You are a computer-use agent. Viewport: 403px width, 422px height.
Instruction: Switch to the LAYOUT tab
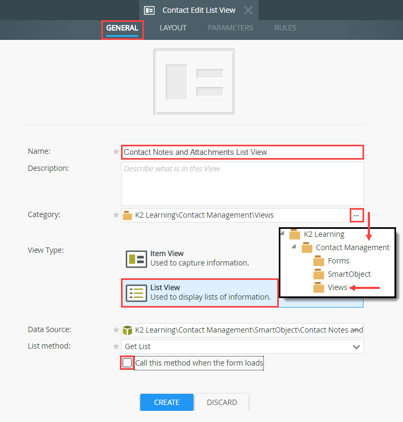[x=173, y=28]
